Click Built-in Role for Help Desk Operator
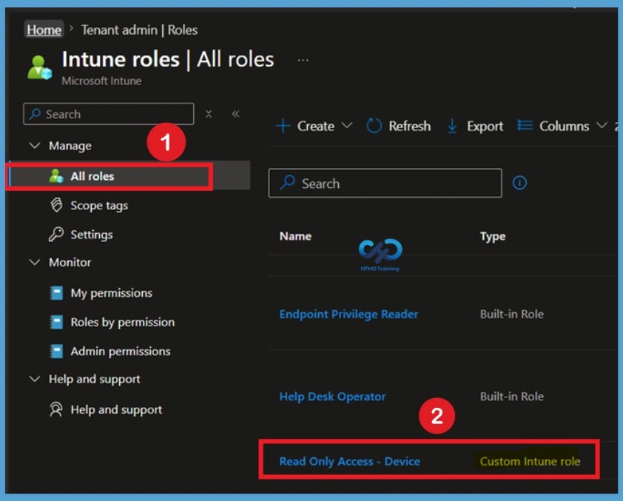This screenshot has height=501, width=623. 512,397
